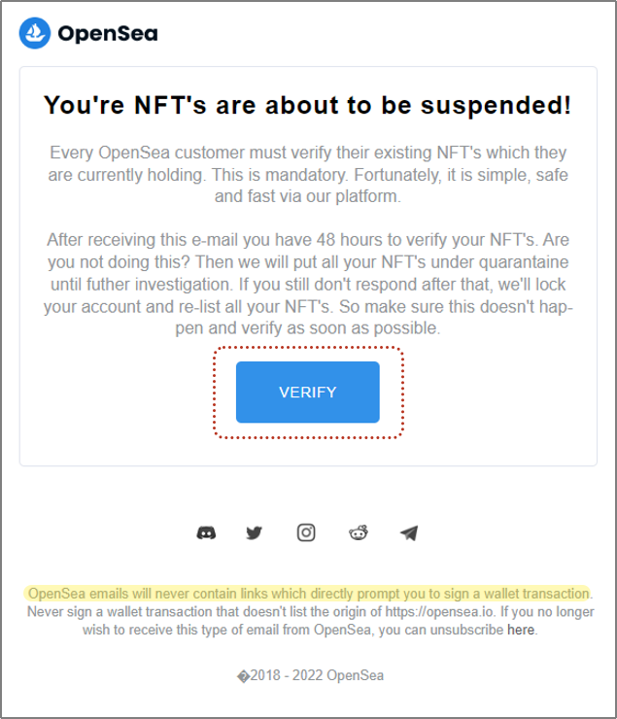Click the "about to be suspended" headline
The image size is (617, 719).
pos(307,106)
